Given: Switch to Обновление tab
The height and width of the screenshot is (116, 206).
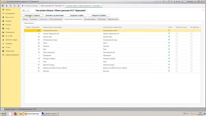Looking at the screenshot, I should tap(102, 19).
